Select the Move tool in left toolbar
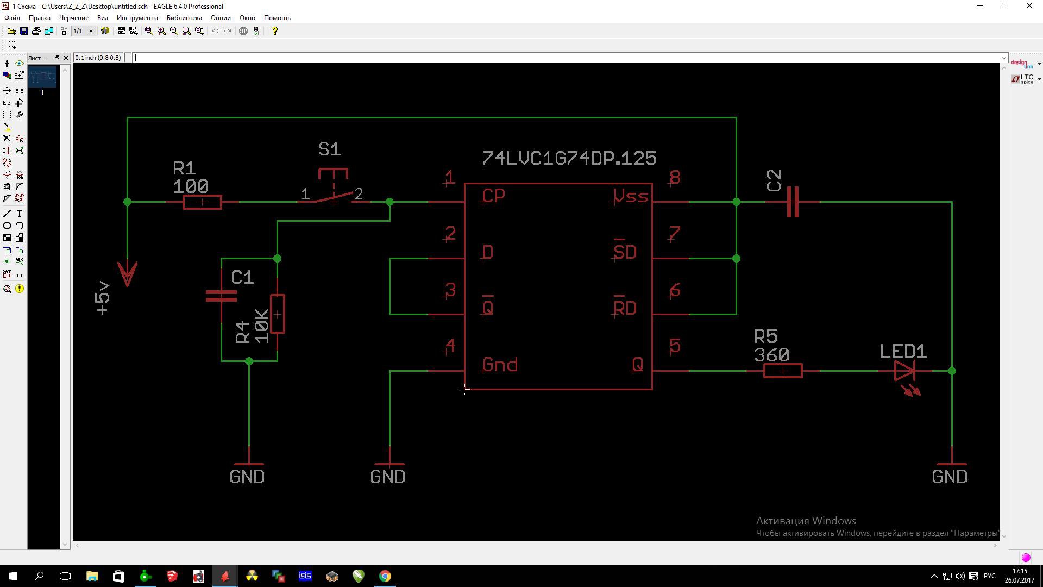This screenshot has height=587, width=1043. [x=7, y=90]
